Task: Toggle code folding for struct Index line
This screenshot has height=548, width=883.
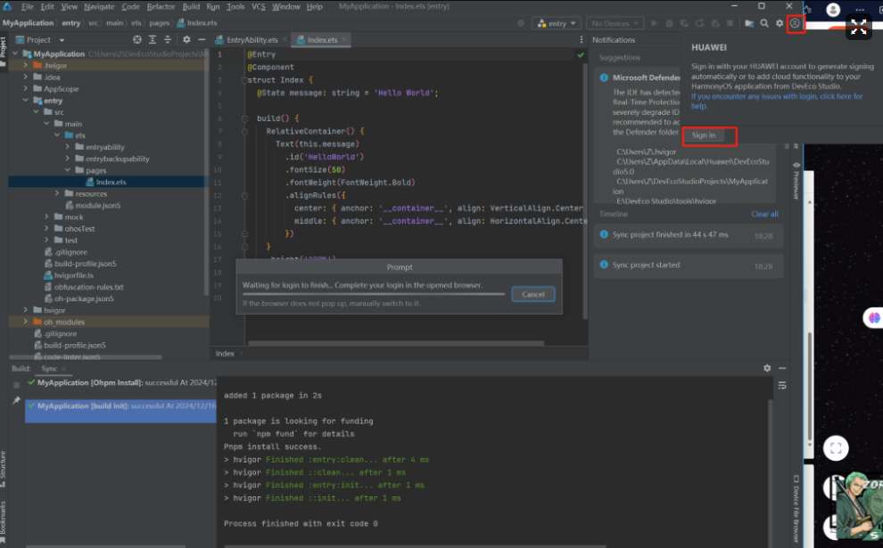Action: [x=244, y=80]
